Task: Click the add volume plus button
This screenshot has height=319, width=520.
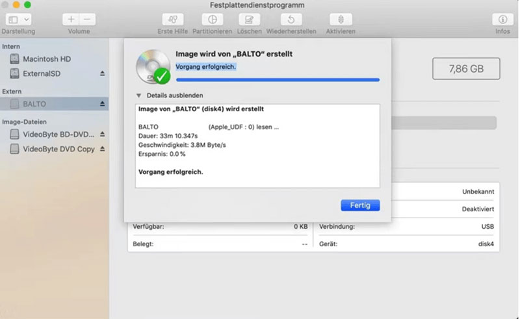Action: pyautogui.click(x=71, y=19)
